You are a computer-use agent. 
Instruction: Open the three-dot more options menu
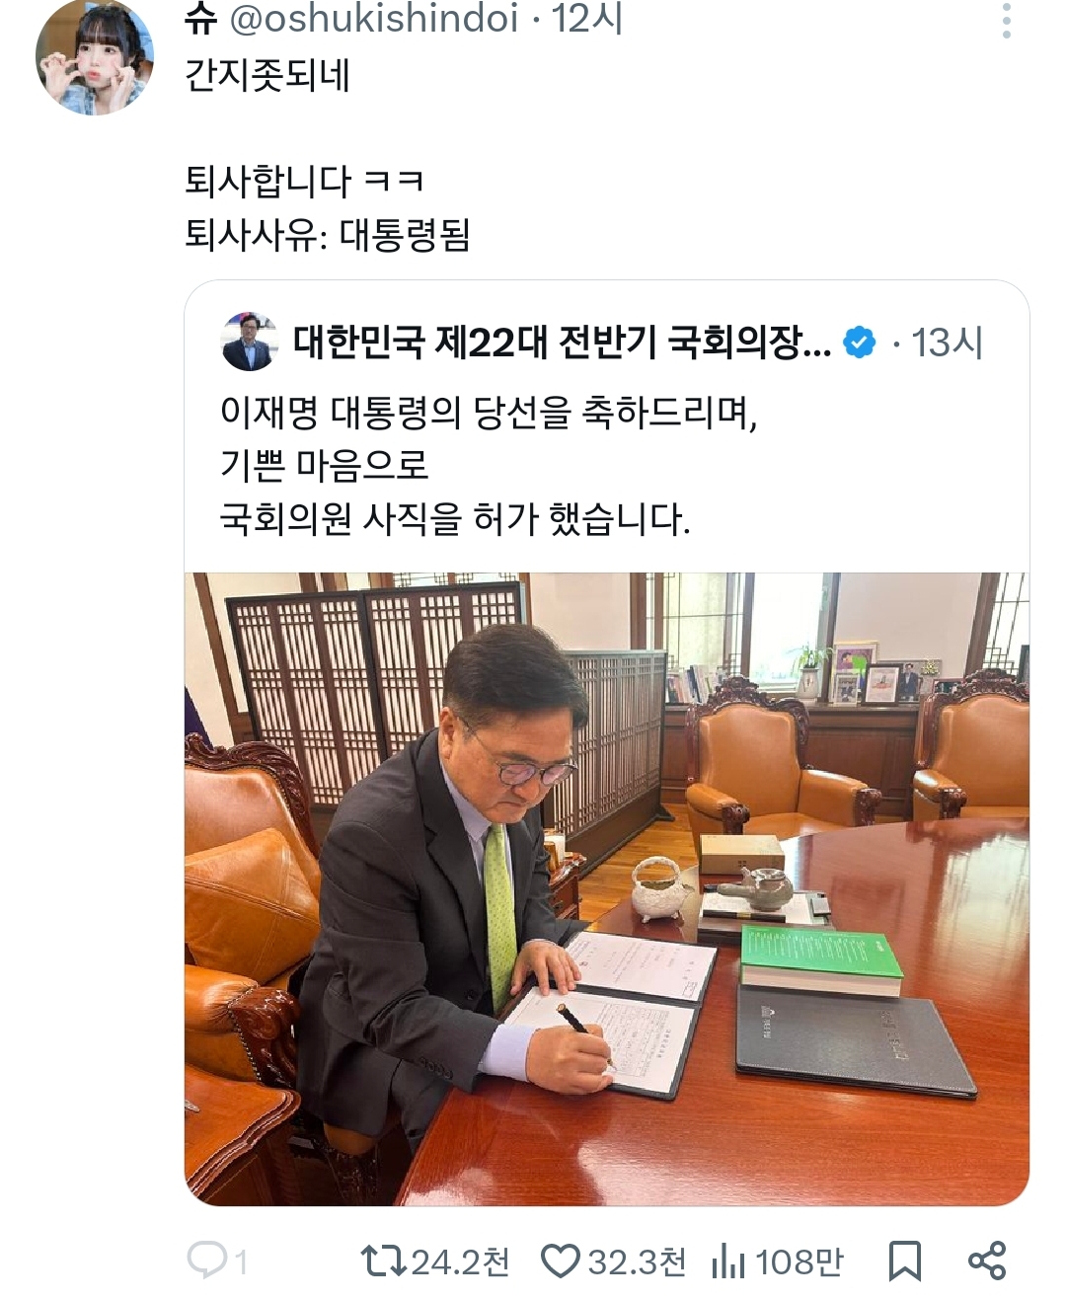tap(1006, 21)
